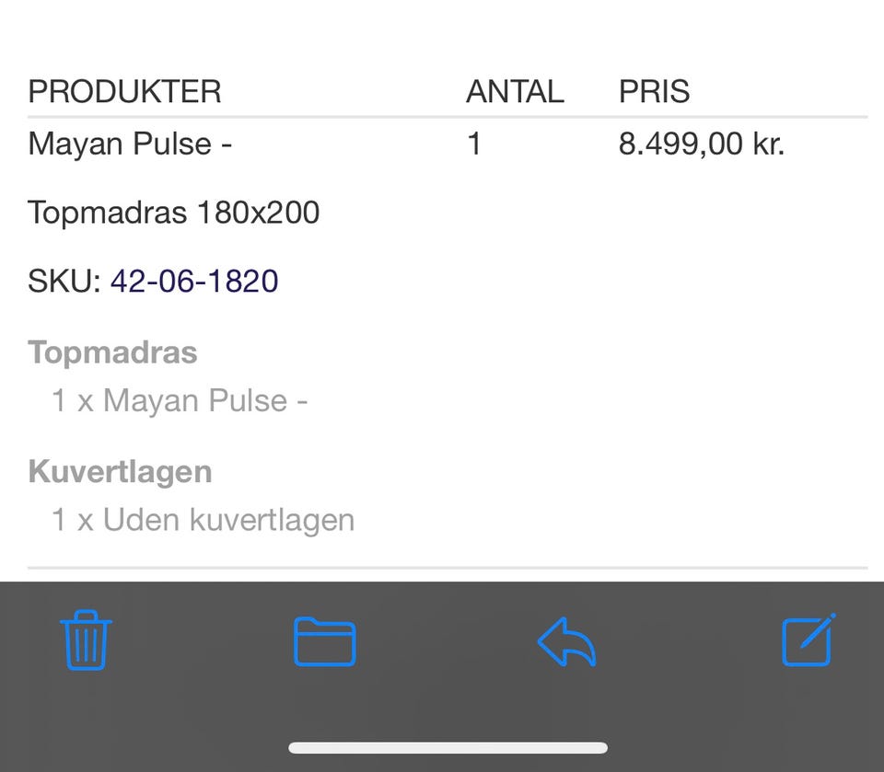Compose a new message with pencil icon
This screenshot has height=772, width=884.
point(808,639)
